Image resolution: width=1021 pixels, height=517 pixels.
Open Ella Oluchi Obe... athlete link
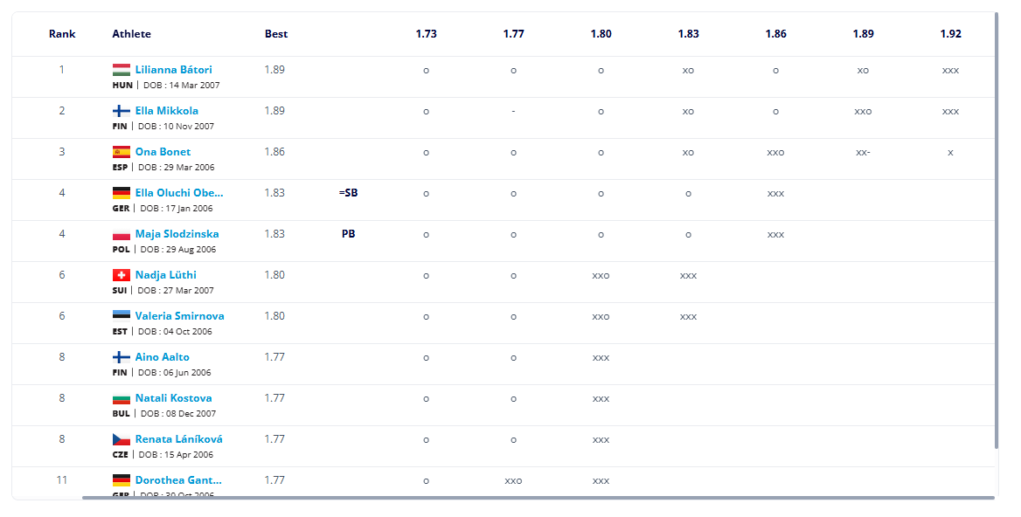point(179,192)
